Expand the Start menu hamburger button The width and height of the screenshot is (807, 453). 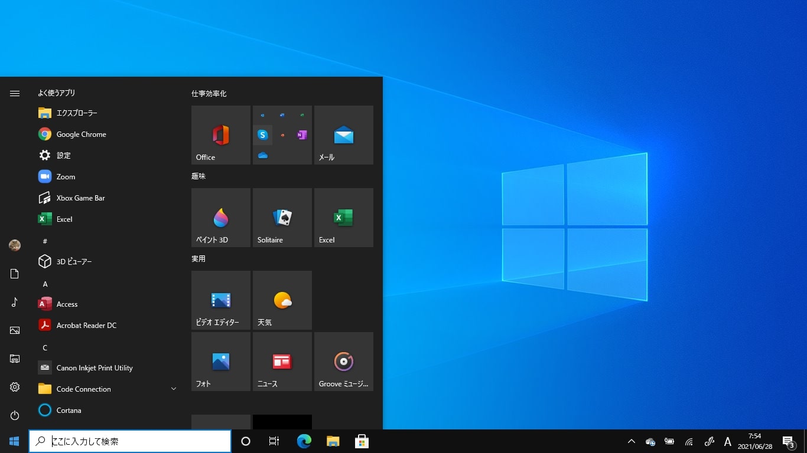(x=15, y=93)
